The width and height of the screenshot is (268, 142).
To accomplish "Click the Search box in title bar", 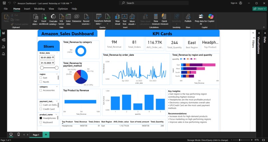I will (x=154, y=3).
